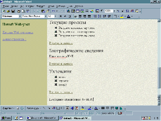Apply fill color on the drawing toolbar
The image size is (161, 121).
click(83, 108)
